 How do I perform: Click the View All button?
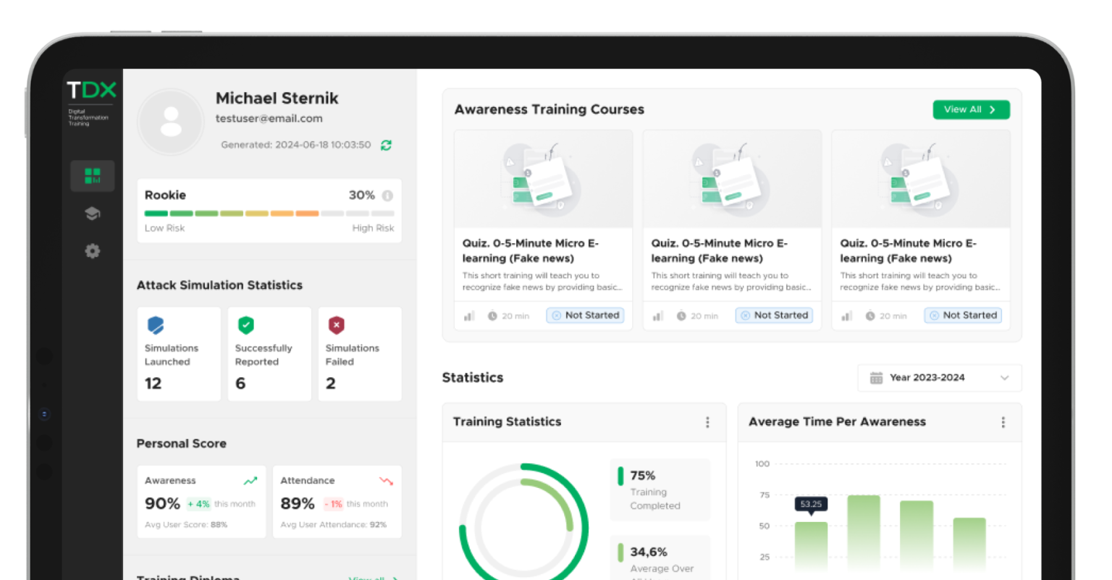tap(971, 109)
